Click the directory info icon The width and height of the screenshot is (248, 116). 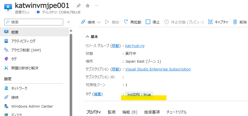38,12
